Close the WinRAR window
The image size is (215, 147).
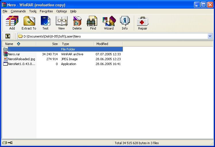(210, 5)
